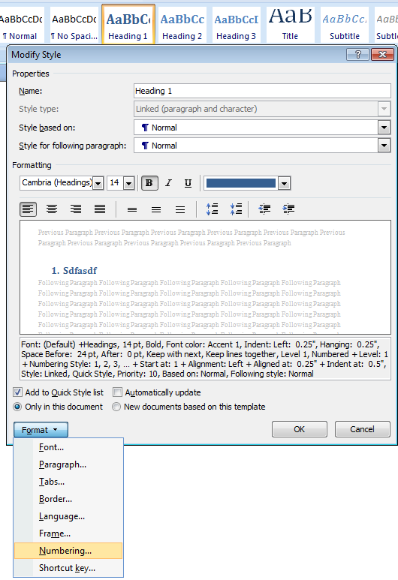Viewport: 398px width, 580px height.
Task: Choose Paragraph... from Format menu
Action: click(x=68, y=464)
